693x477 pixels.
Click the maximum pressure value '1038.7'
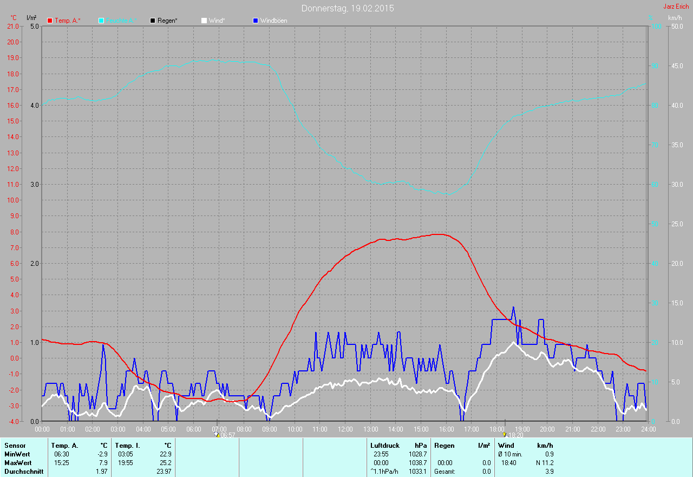418,463
